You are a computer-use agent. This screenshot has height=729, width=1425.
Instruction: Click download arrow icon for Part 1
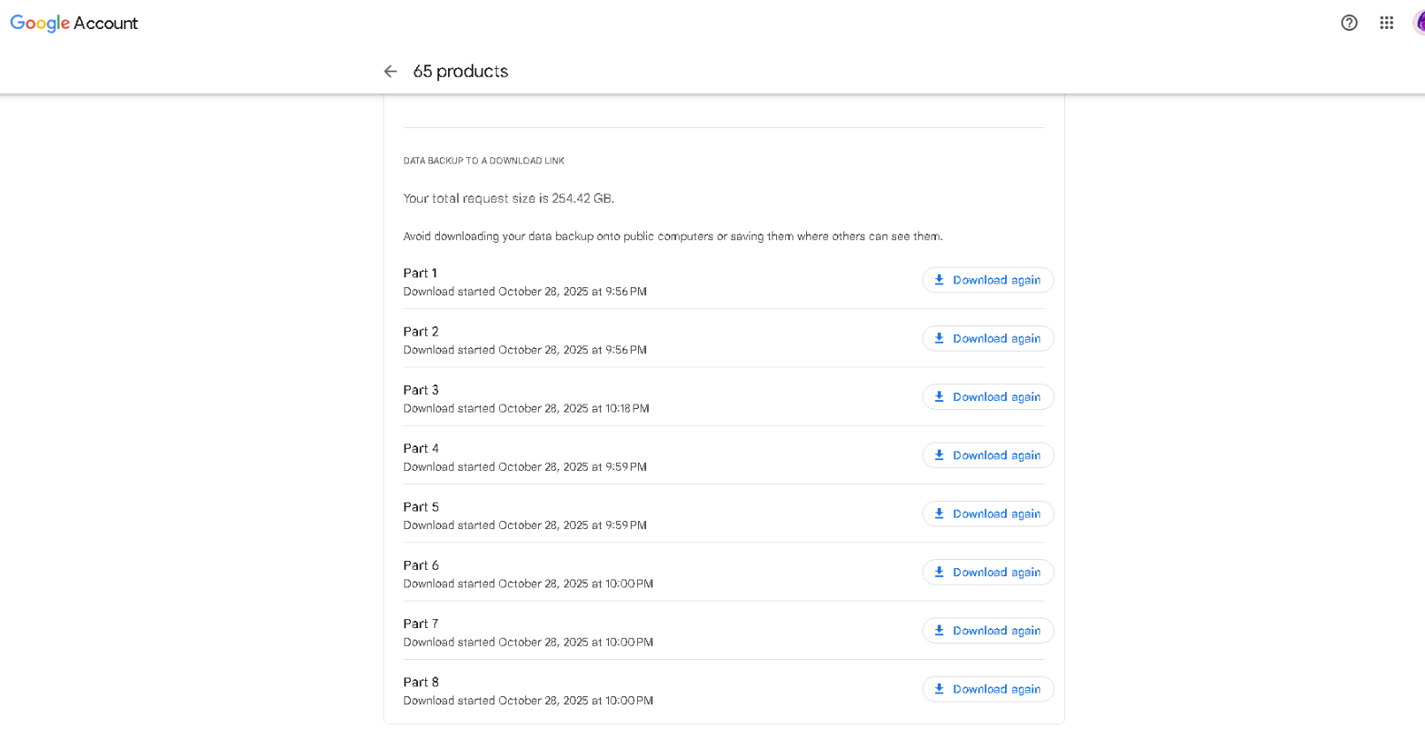click(939, 280)
